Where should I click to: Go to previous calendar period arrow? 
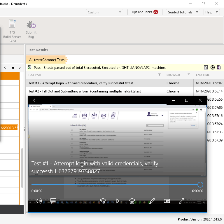(5, 68)
